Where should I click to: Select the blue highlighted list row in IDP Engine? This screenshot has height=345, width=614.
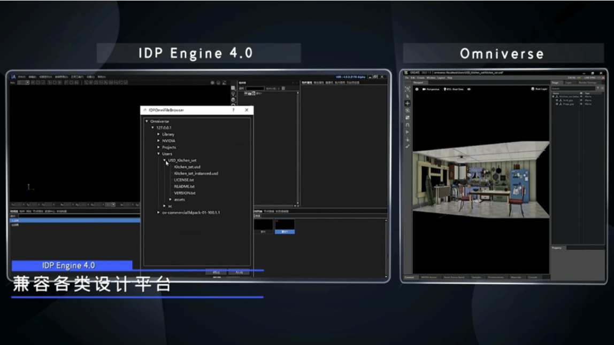pos(75,221)
